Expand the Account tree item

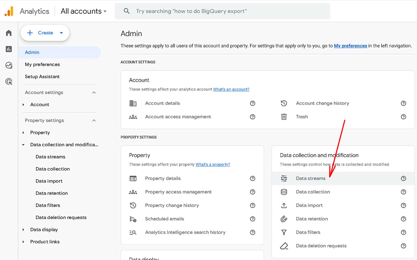tap(23, 105)
